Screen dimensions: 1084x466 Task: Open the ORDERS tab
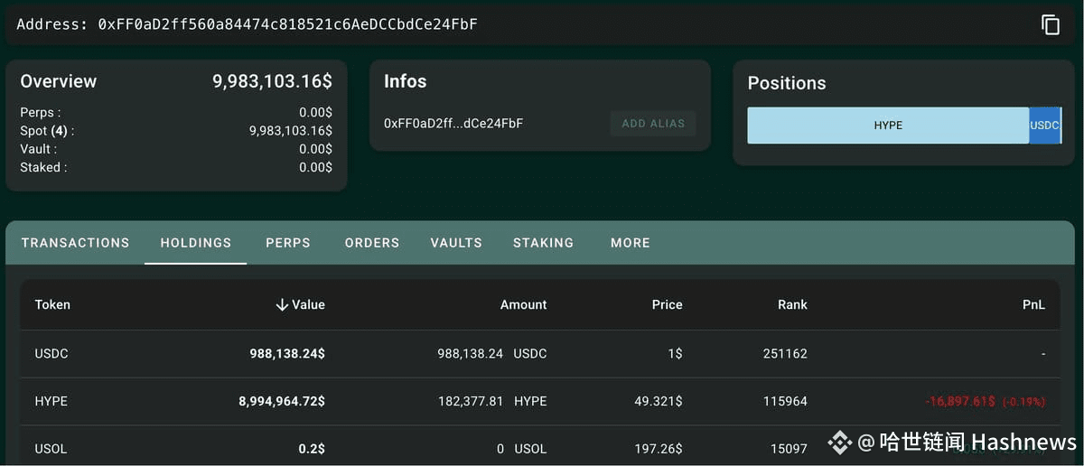[372, 243]
